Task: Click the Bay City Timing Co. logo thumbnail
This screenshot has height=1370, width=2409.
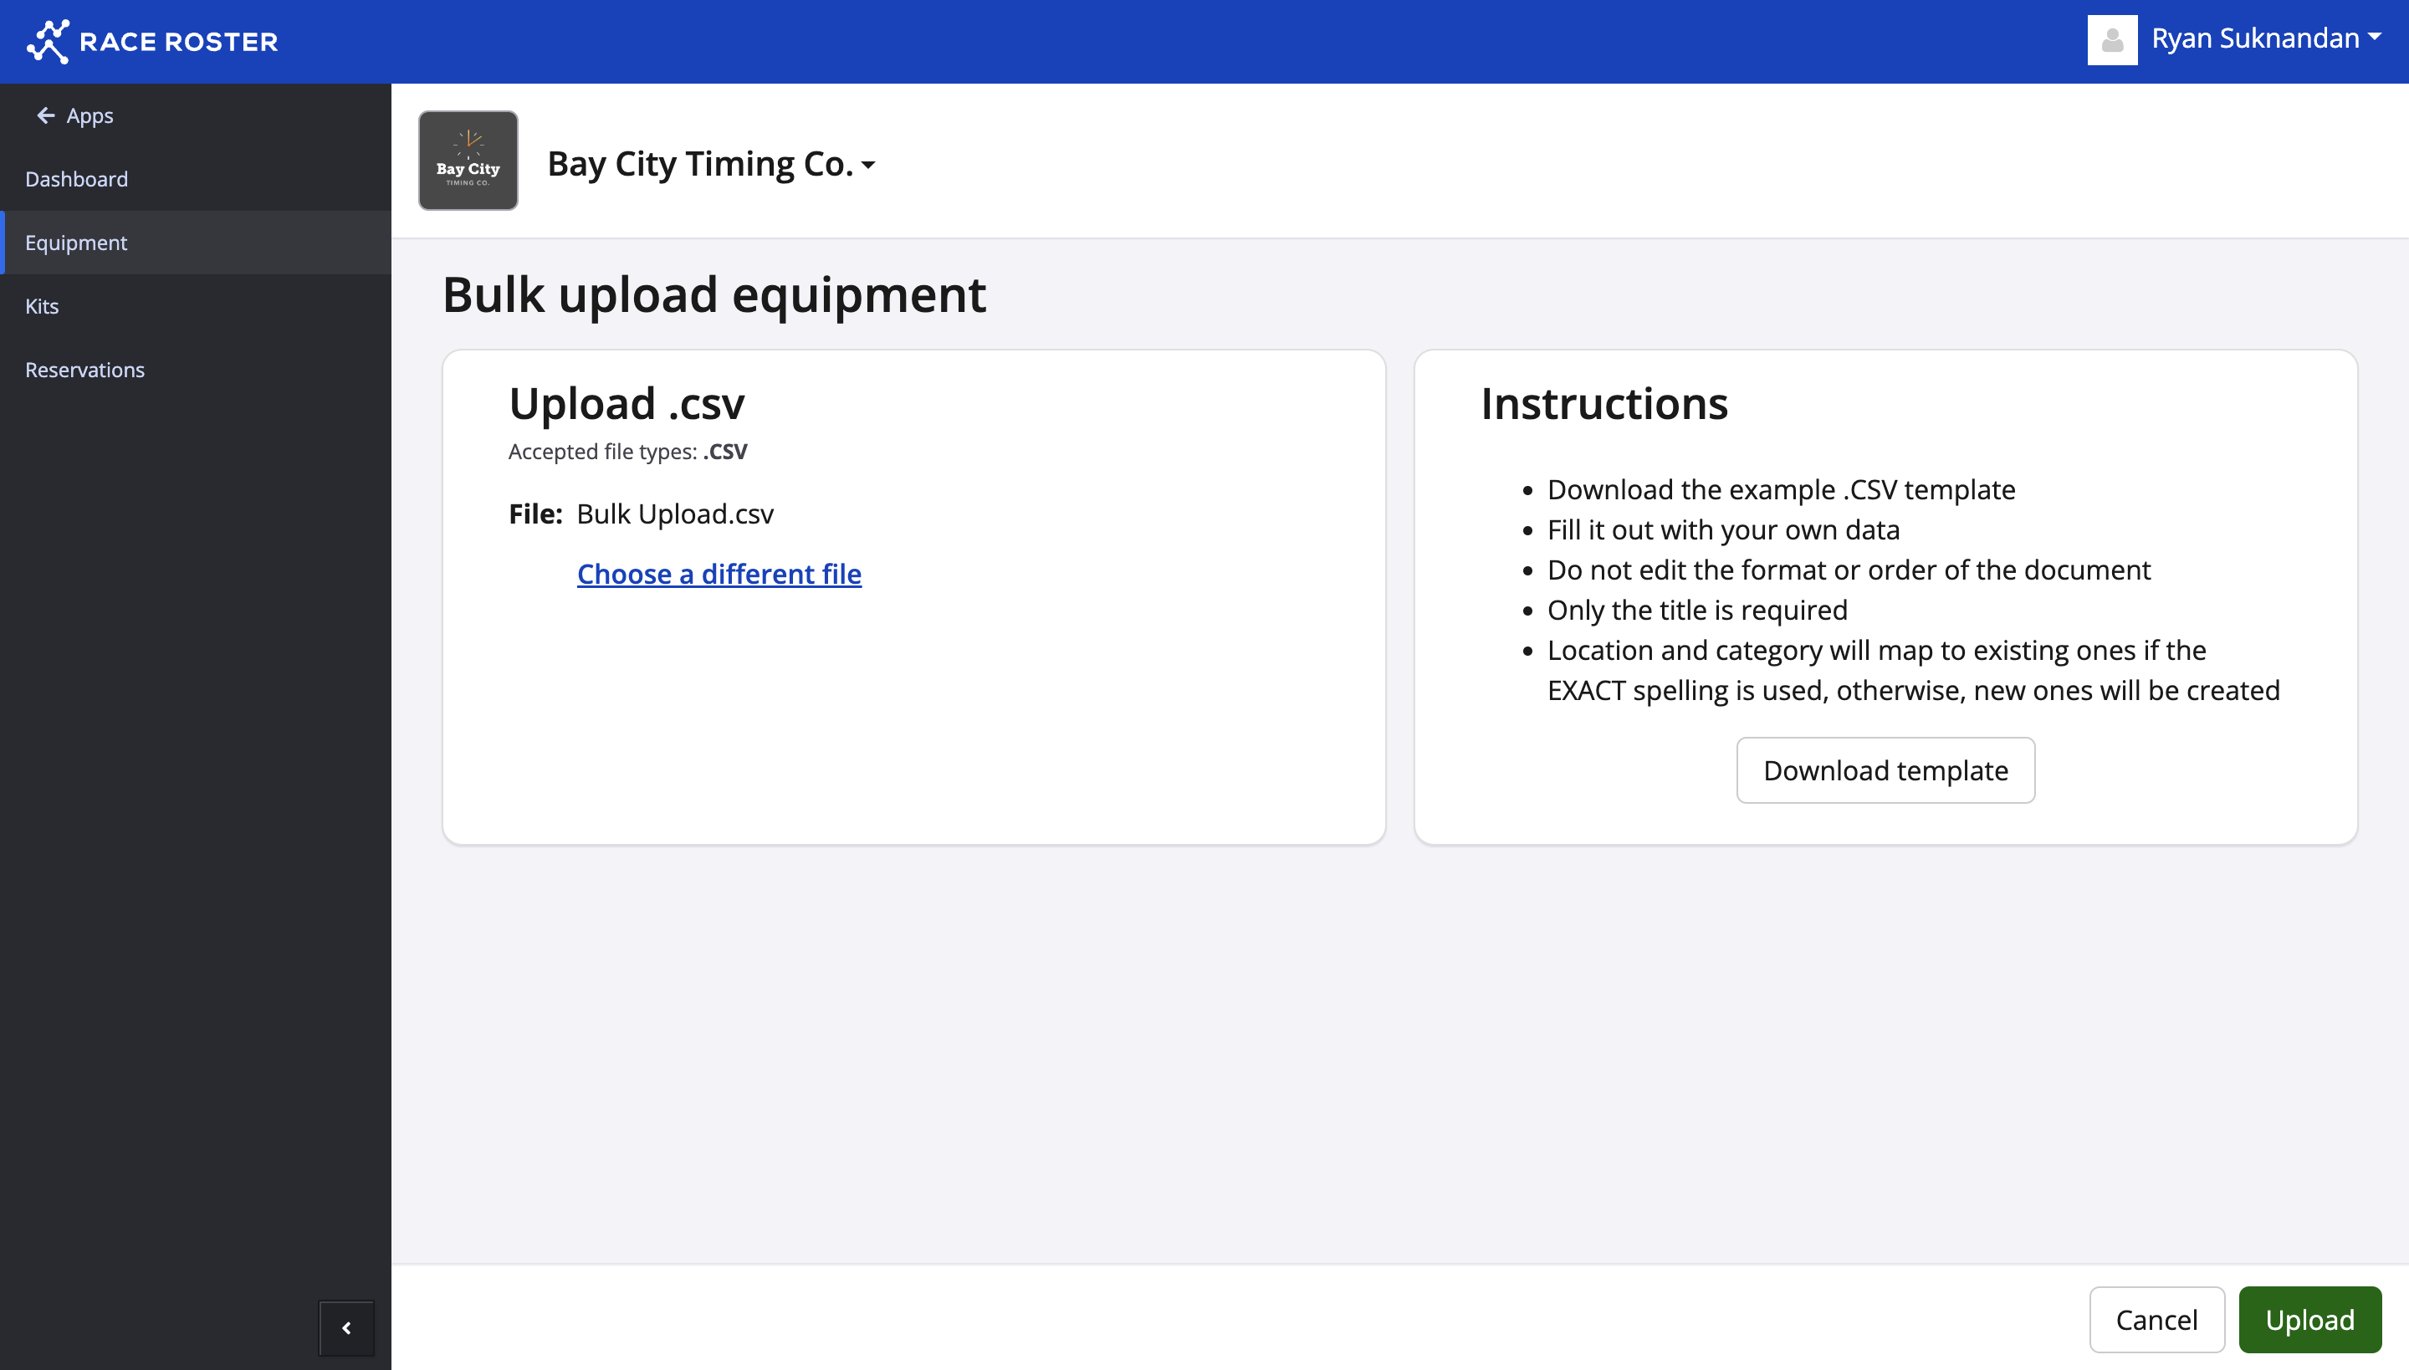Action: 468,161
